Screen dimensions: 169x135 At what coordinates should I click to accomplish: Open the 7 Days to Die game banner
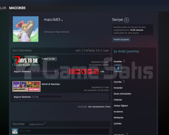tap(26, 61)
